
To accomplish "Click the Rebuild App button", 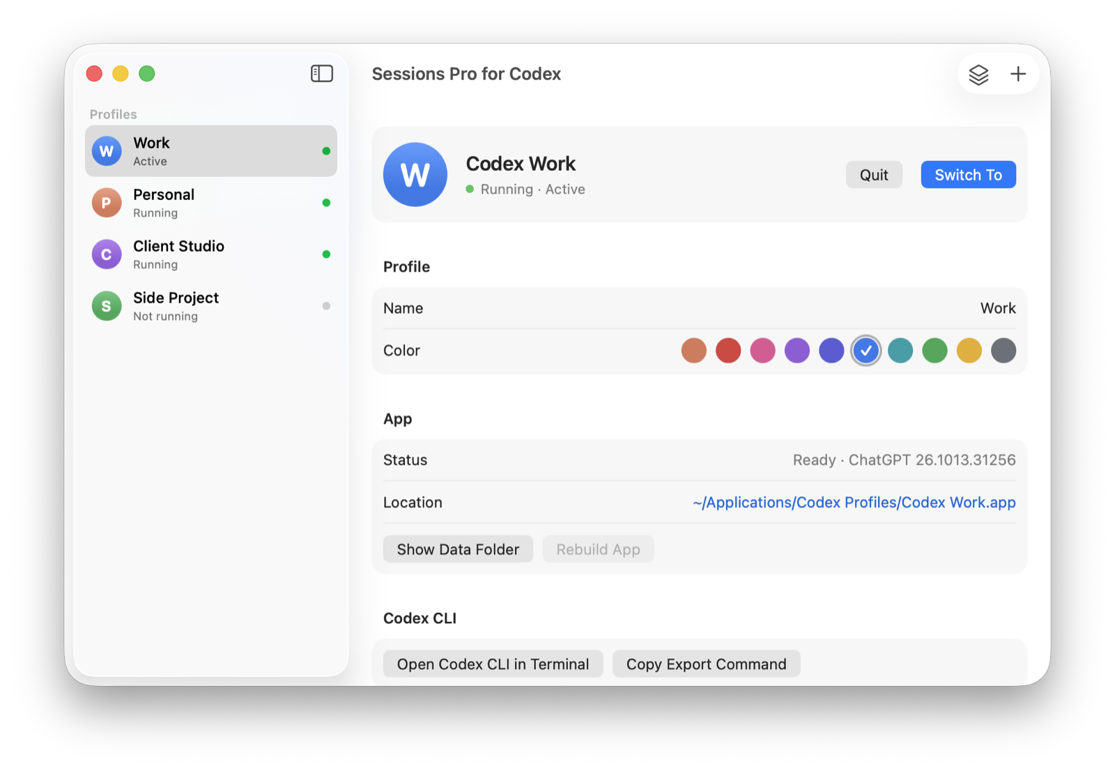I will pyautogui.click(x=598, y=549).
